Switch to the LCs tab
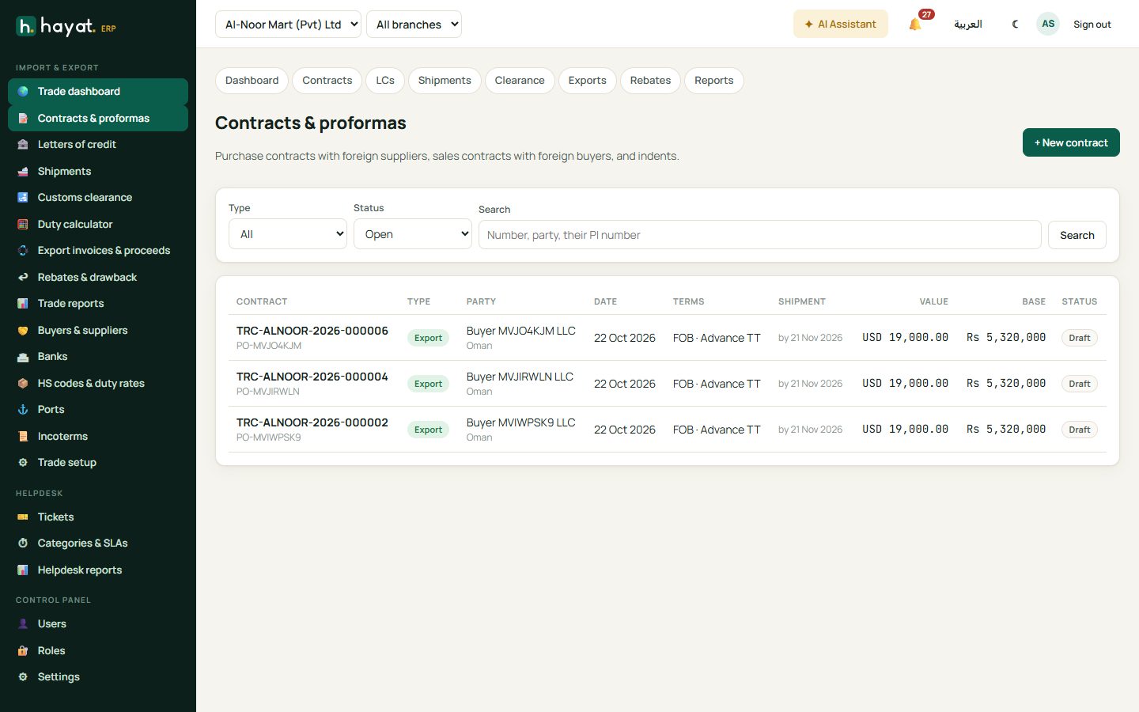This screenshot has height=712, width=1139. point(385,81)
